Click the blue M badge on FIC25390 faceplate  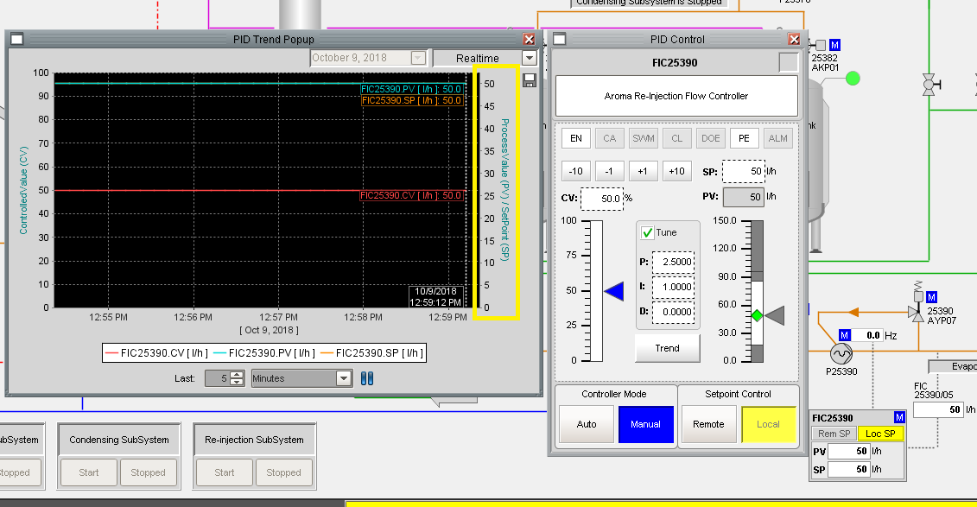(x=899, y=418)
